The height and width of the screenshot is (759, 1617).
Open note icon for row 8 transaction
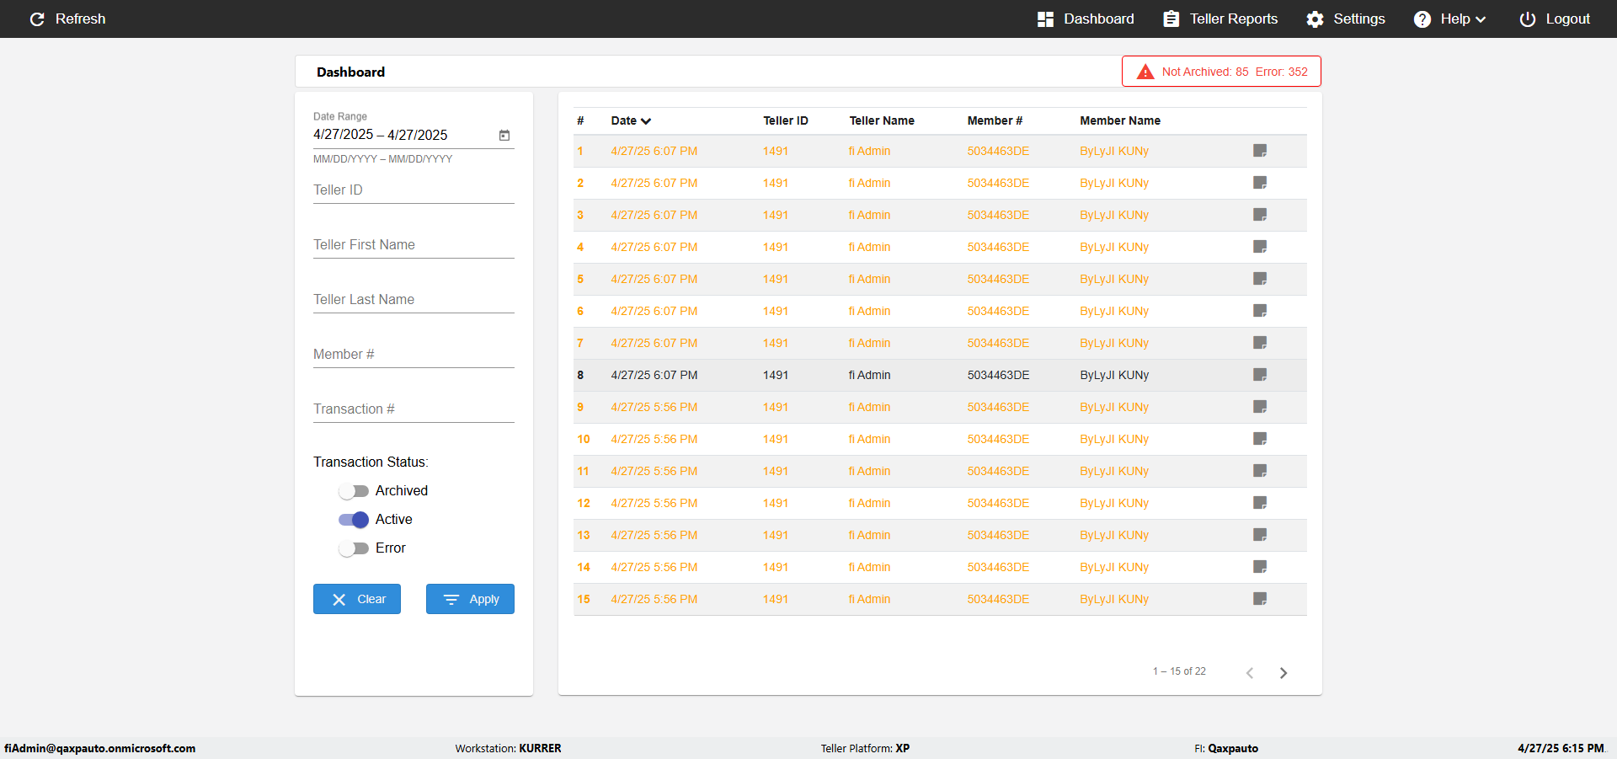1260,375
